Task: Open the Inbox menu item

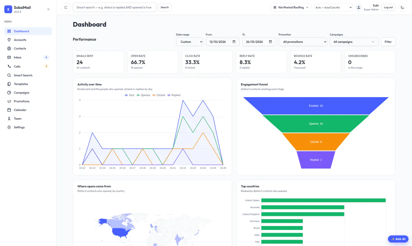Action: click(x=28, y=57)
